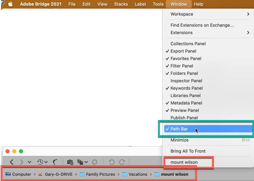Viewport: 254px width, 181px height.
Task: Uncheck Export Panel
Action: click(208, 51)
